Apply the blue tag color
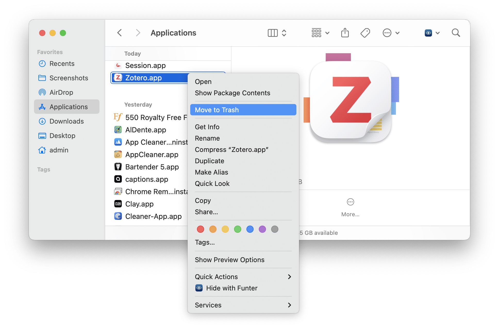The image size is (499, 327). 250,229
